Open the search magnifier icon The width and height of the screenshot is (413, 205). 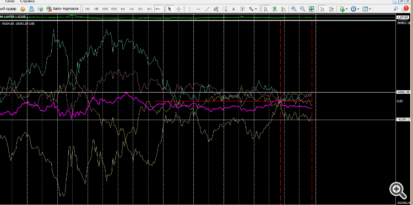(396, 9)
